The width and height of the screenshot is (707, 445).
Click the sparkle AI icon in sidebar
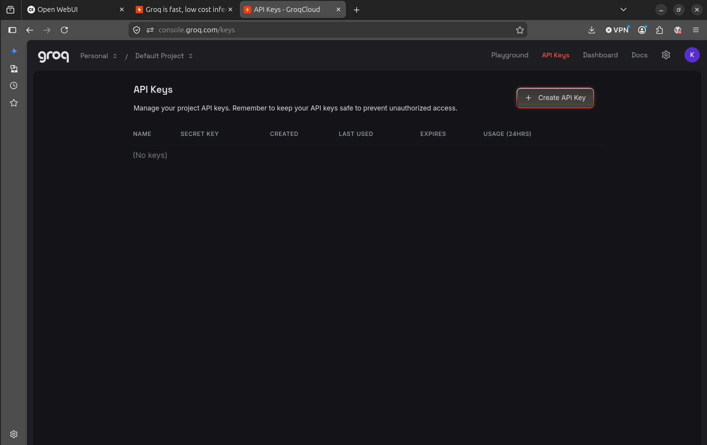[x=14, y=51]
